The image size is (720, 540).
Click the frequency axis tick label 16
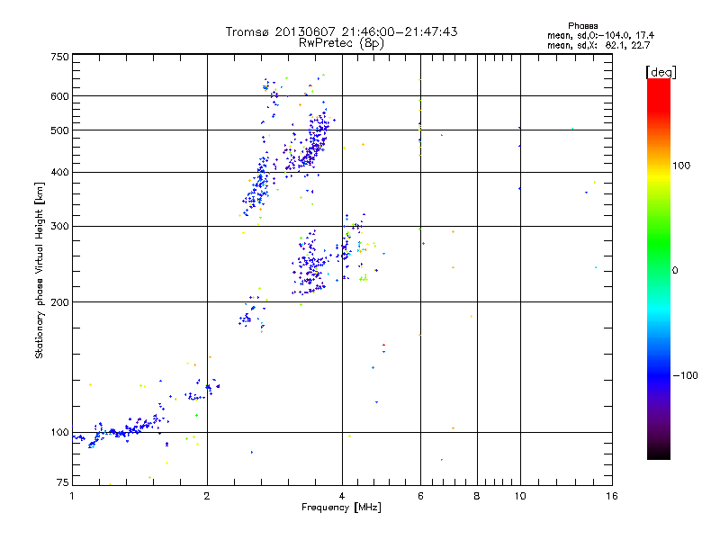[x=612, y=496]
